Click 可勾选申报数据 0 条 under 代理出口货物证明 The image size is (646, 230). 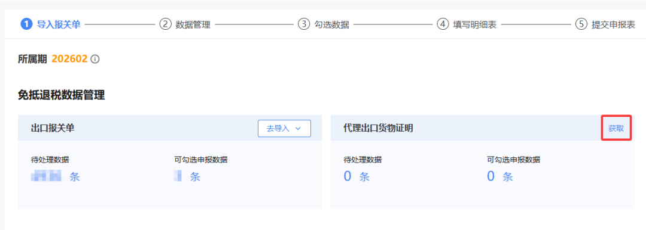(x=499, y=177)
